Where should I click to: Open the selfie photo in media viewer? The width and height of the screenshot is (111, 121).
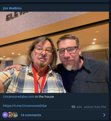pos(54,52)
